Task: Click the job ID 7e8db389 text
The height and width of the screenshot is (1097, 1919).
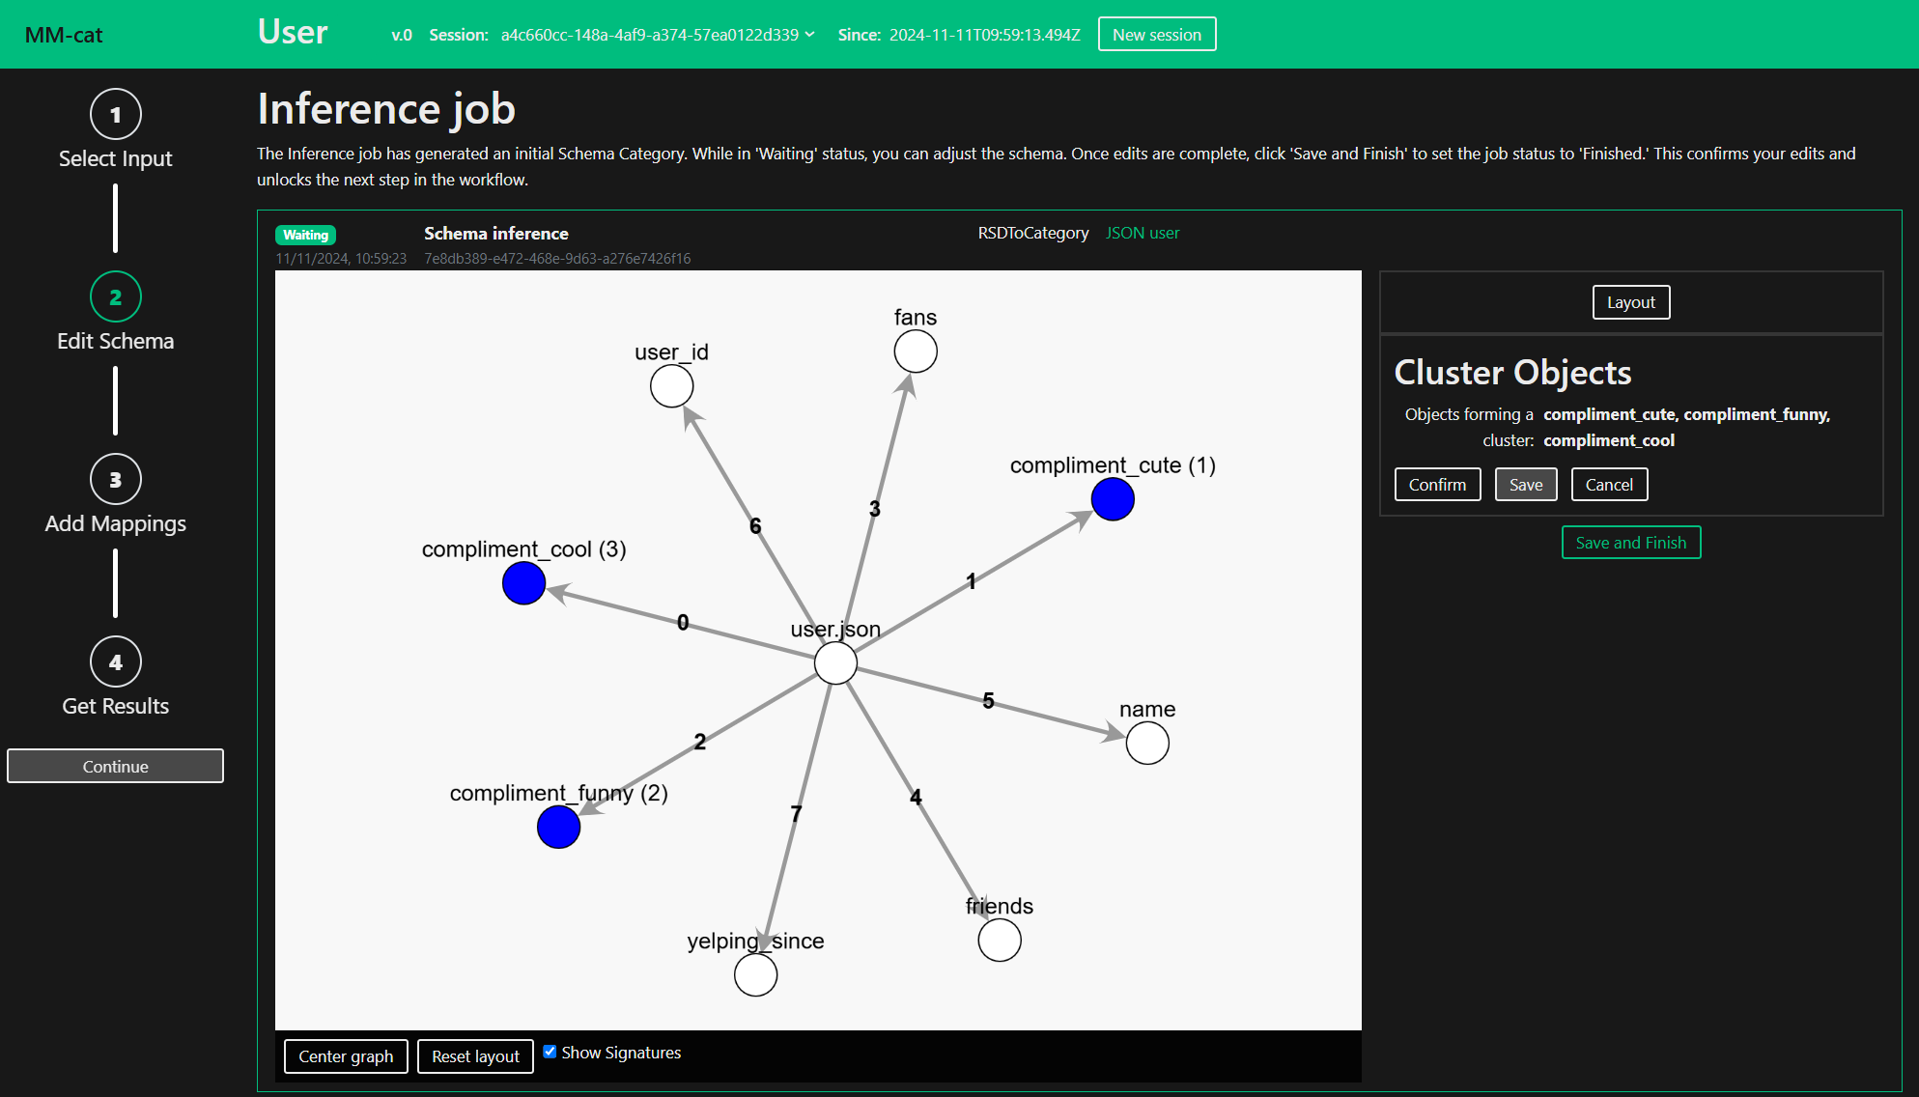Action: 557,259
